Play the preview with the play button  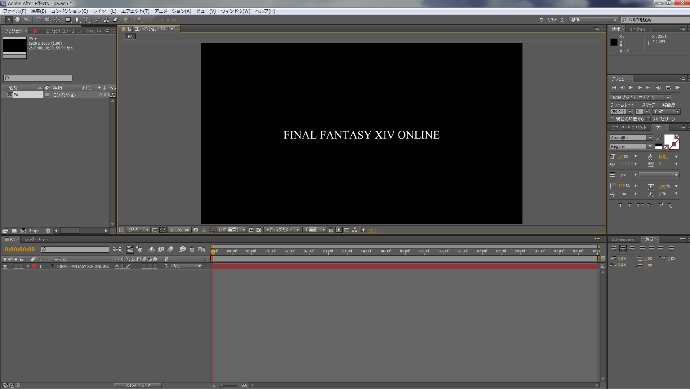click(631, 88)
